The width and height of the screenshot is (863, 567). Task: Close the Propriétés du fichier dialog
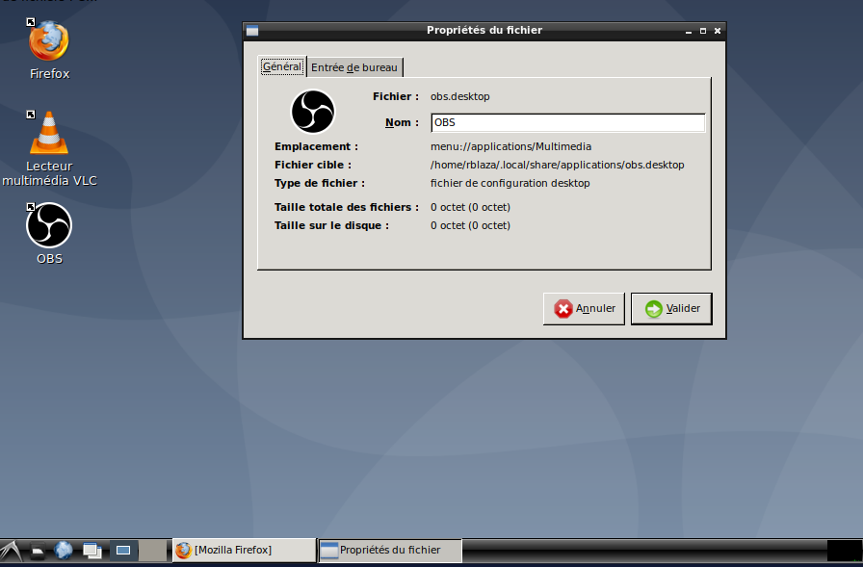717,31
